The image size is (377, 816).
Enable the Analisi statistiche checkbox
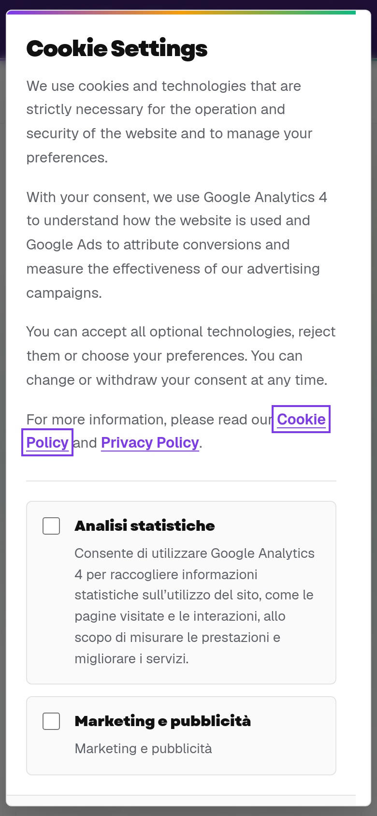(x=51, y=525)
